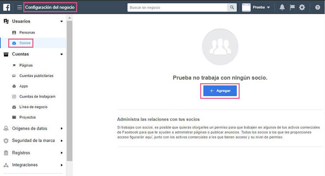Expand the Registros section arrow
This screenshot has height=176, width=325.
click(x=62, y=153)
